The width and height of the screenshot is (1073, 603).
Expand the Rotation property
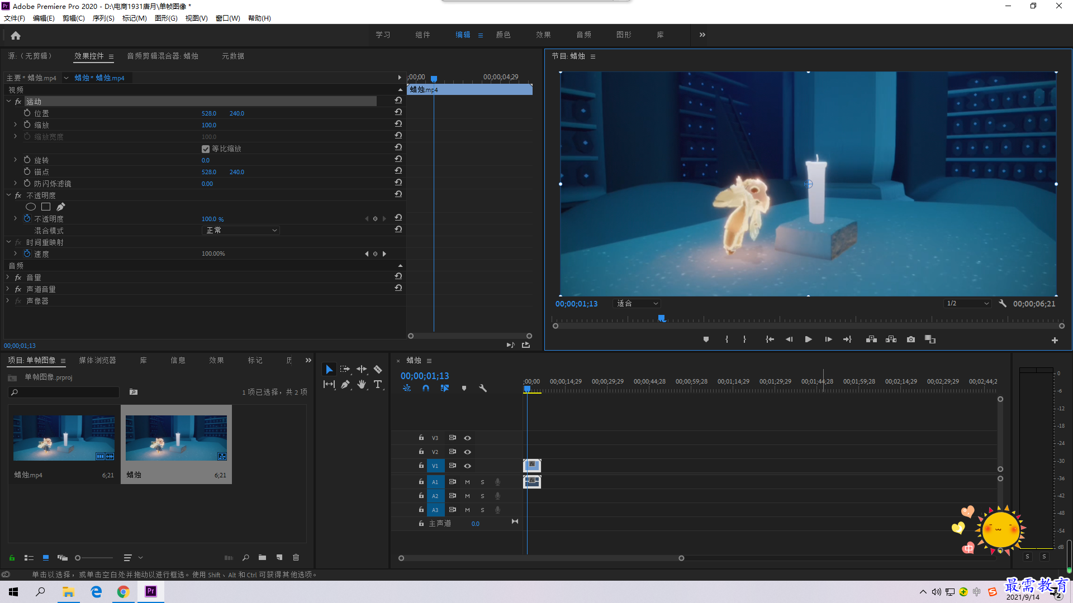coord(16,160)
